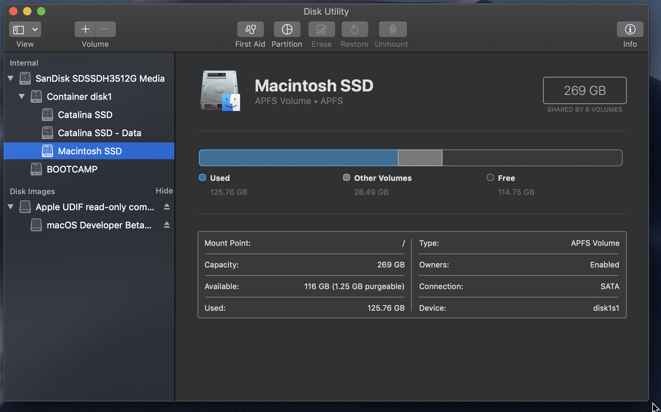The height and width of the screenshot is (412, 661).
Task: Click the Connection SATA value
Action: (x=610, y=286)
